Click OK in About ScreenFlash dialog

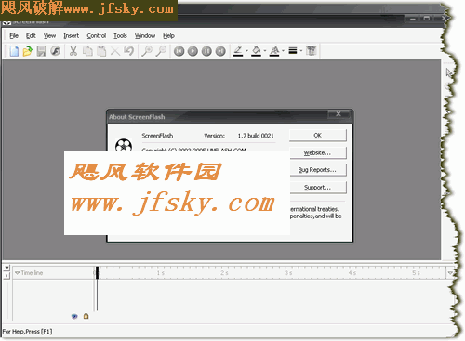(x=318, y=136)
